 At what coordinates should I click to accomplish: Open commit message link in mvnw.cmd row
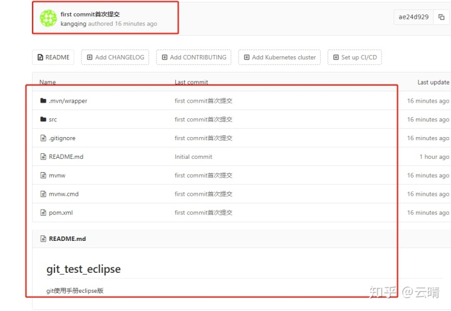pos(204,194)
